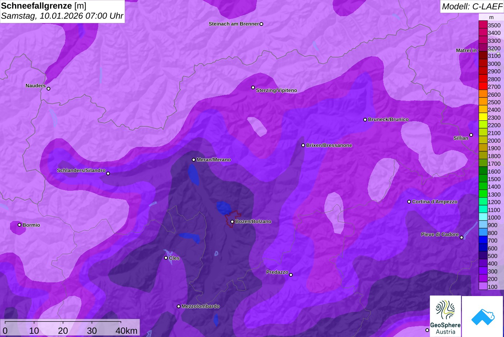Click the Bruneck/Brunico location dot

[365, 120]
